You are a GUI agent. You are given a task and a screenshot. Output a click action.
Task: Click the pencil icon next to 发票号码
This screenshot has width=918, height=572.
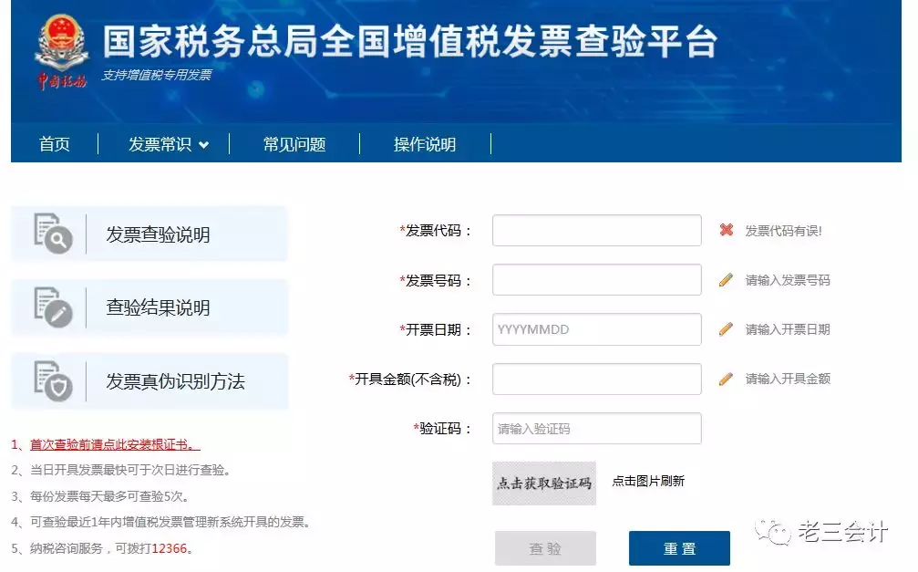click(726, 279)
